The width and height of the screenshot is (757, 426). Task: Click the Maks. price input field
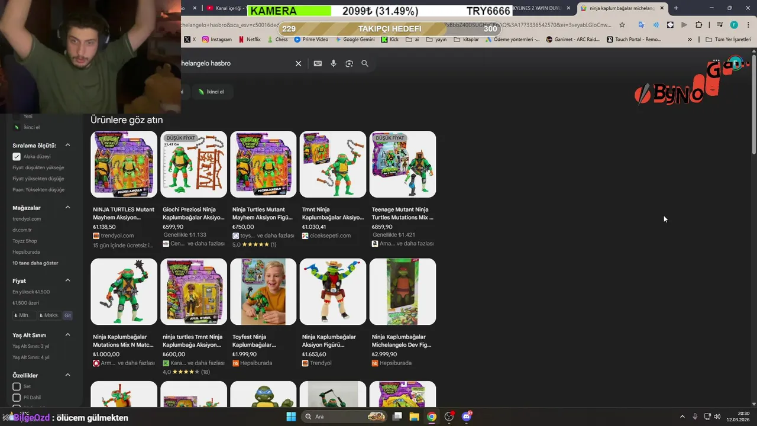[x=50, y=315]
